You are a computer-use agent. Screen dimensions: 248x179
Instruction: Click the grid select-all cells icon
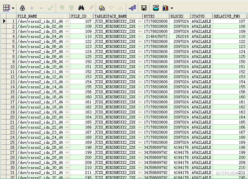6,8
